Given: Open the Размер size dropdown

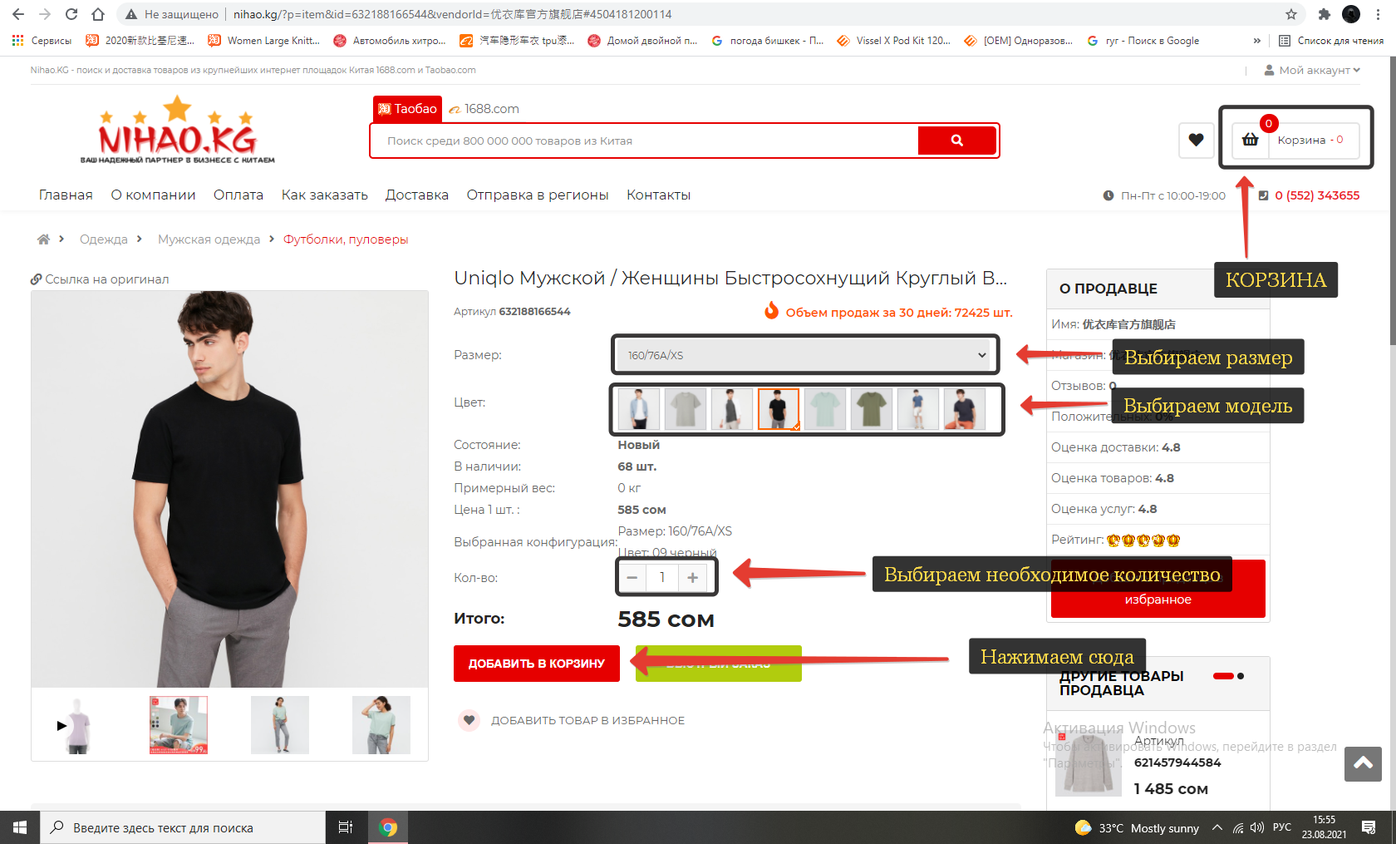Looking at the screenshot, I should 804,355.
